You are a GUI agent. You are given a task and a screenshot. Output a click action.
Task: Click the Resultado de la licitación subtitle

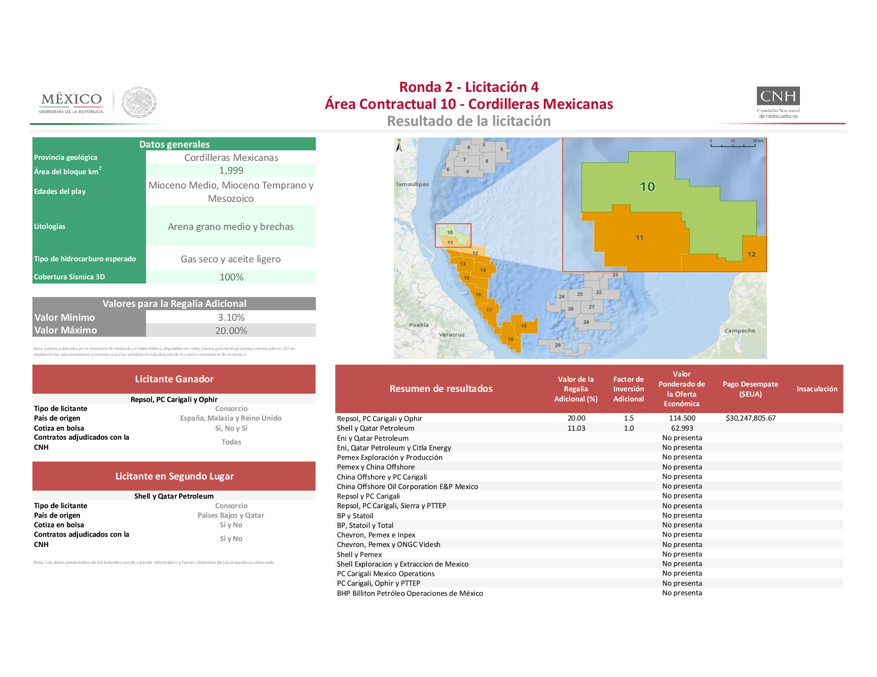click(x=469, y=121)
